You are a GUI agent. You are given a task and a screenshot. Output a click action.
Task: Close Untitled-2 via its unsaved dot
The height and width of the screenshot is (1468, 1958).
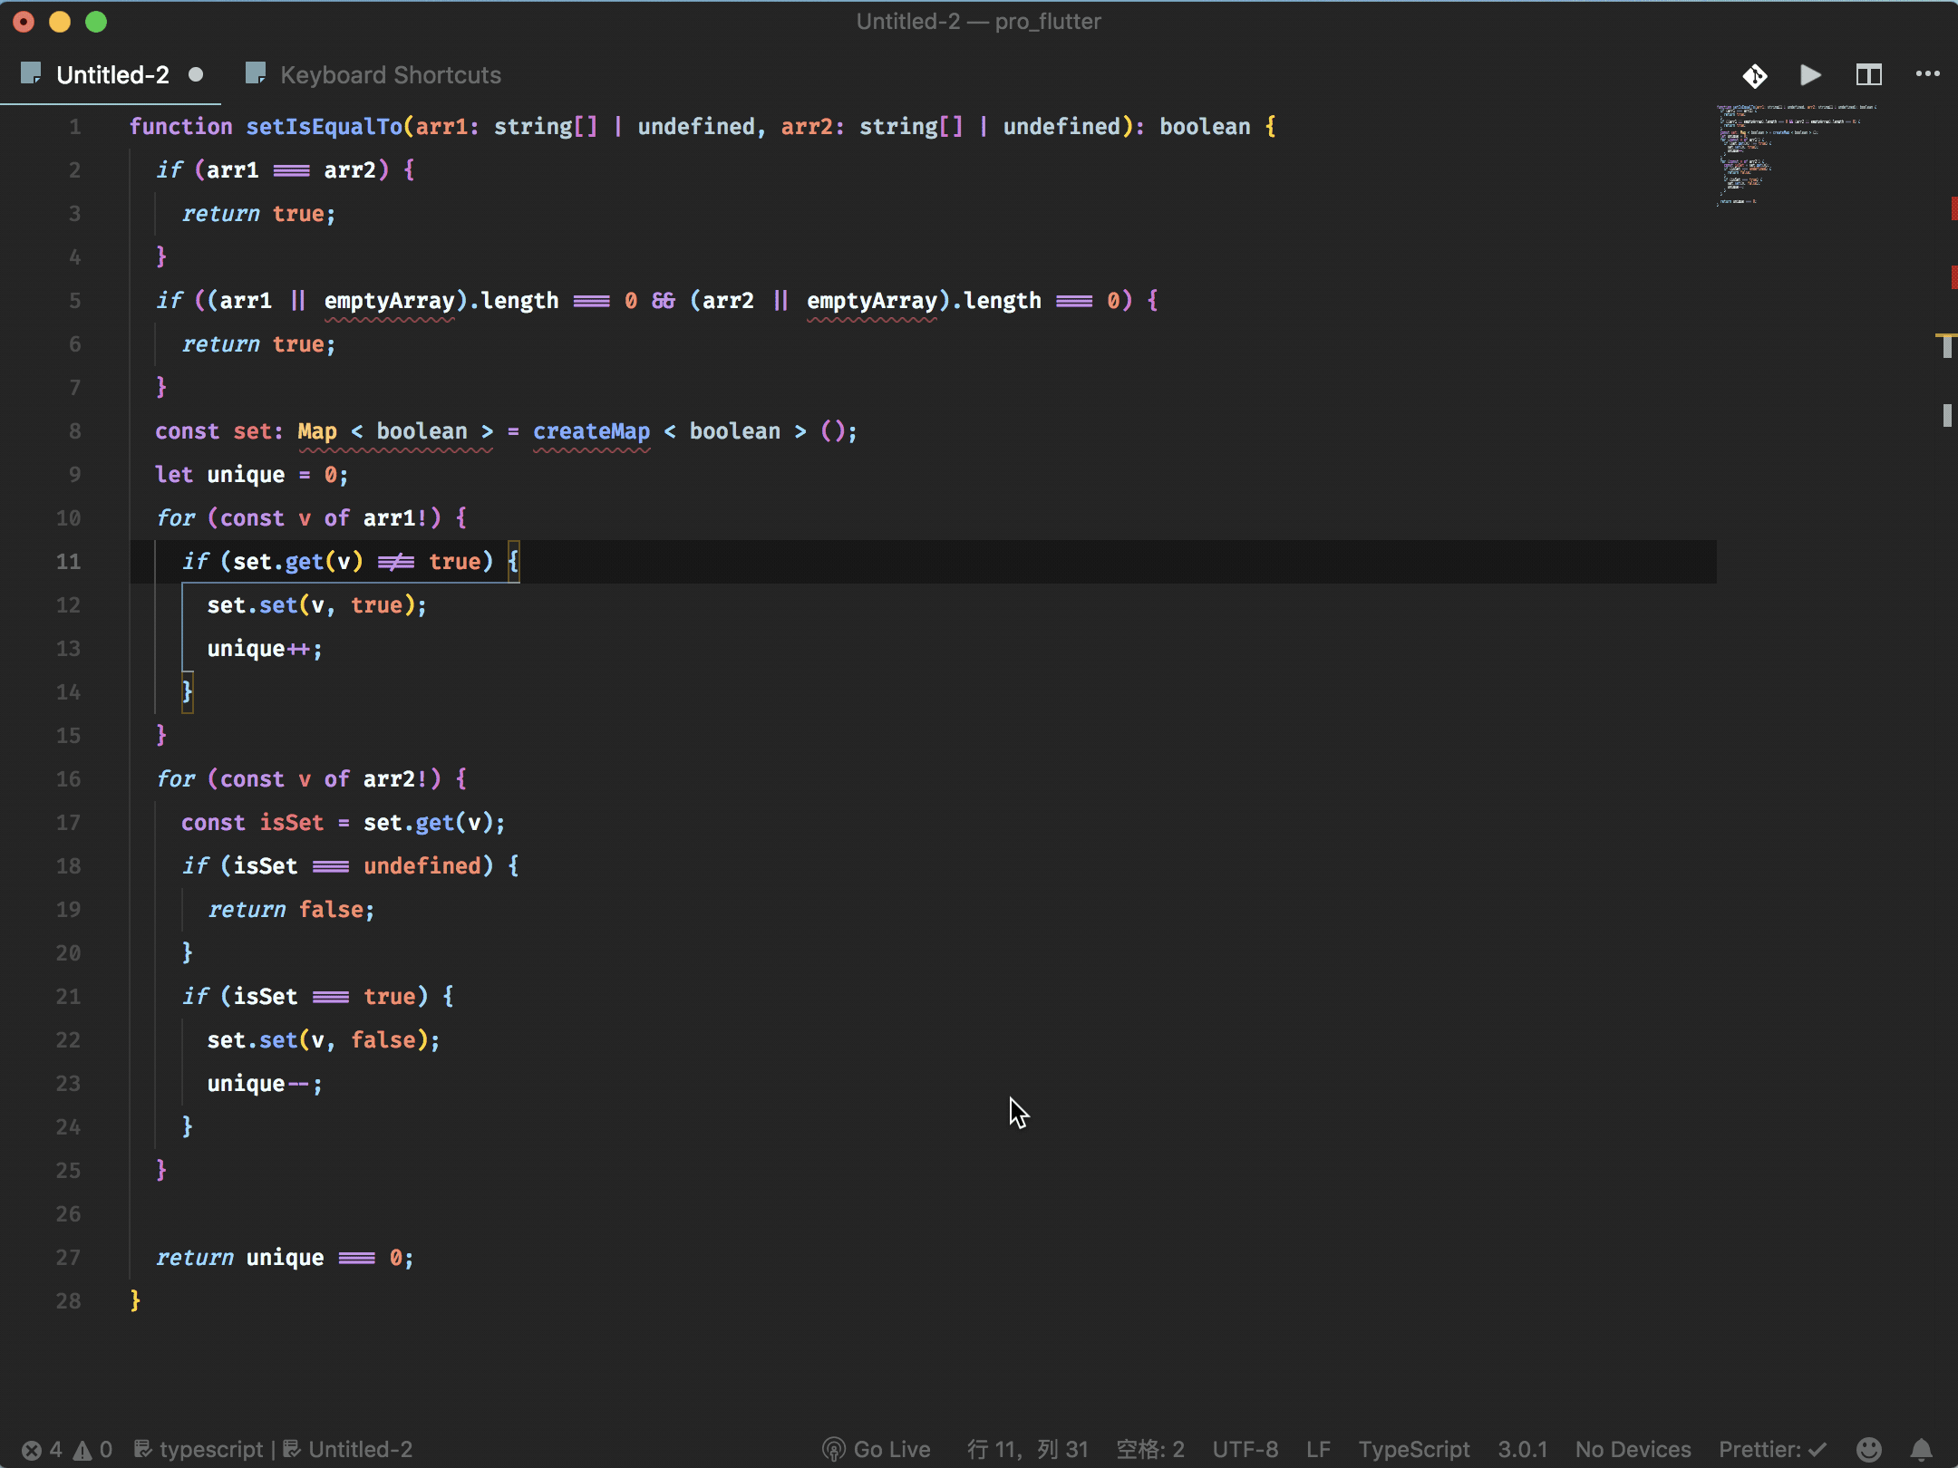196,75
